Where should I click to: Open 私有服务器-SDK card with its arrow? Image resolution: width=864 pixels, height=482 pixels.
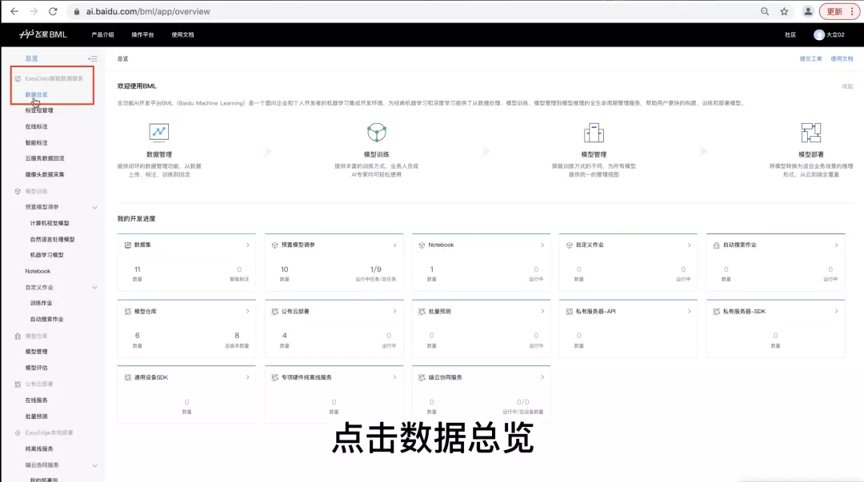[x=837, y=311]
